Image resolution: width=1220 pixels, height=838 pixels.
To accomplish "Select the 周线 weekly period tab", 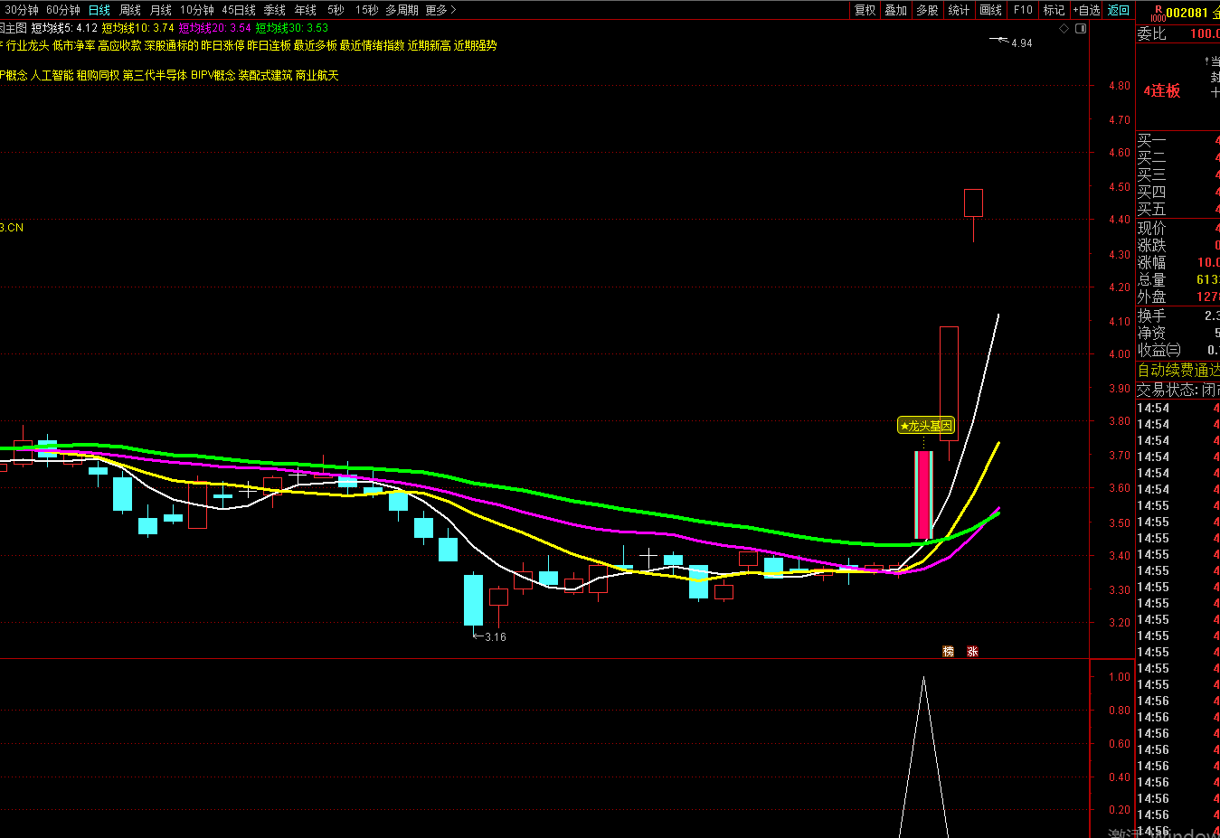I will 130,10.
